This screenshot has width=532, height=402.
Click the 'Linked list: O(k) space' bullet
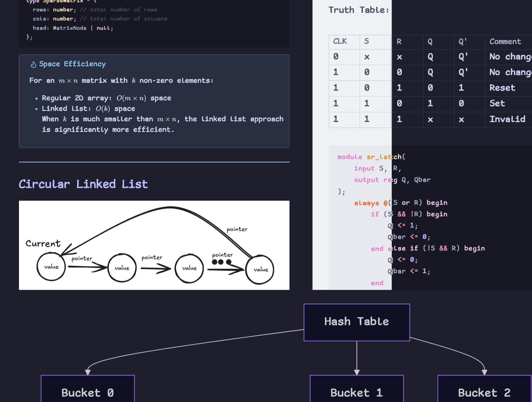pos(89,109)
